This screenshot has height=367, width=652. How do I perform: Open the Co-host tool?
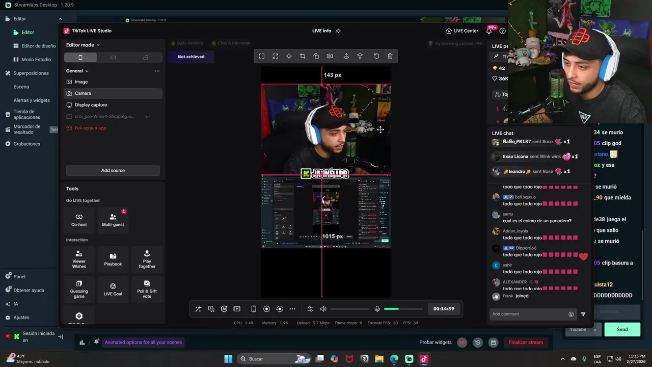[79, 220]
